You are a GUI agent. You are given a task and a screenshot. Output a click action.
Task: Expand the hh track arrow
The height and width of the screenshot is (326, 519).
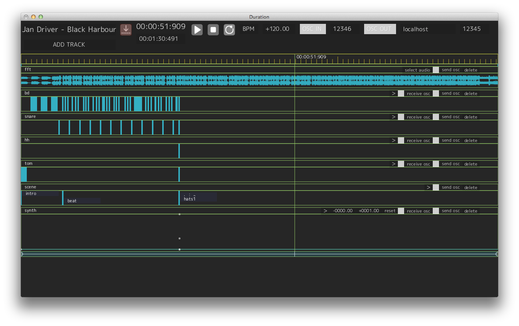pyautogui.click(x=393, y=141)
